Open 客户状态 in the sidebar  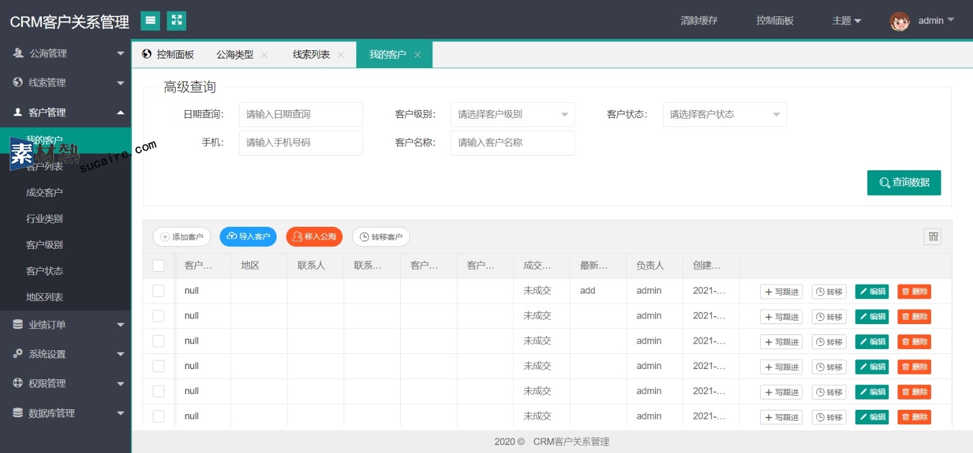click(44, 271)
